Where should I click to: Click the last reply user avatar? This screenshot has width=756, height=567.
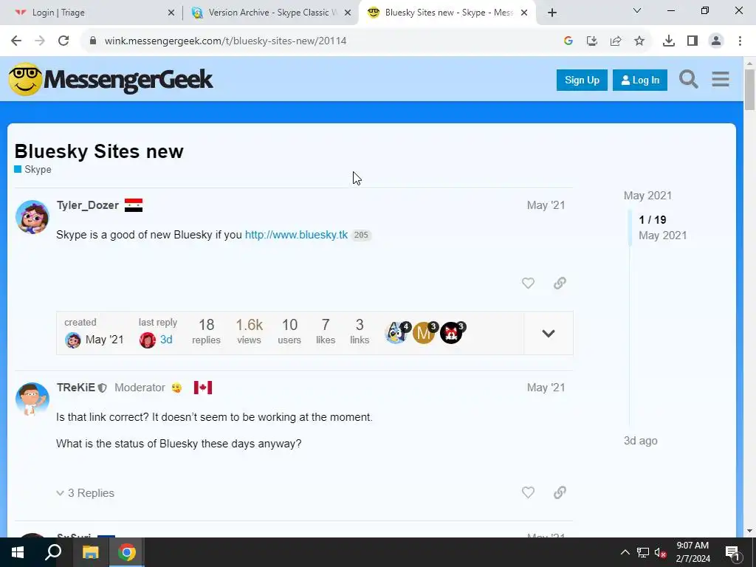click(x=148, y=340)
